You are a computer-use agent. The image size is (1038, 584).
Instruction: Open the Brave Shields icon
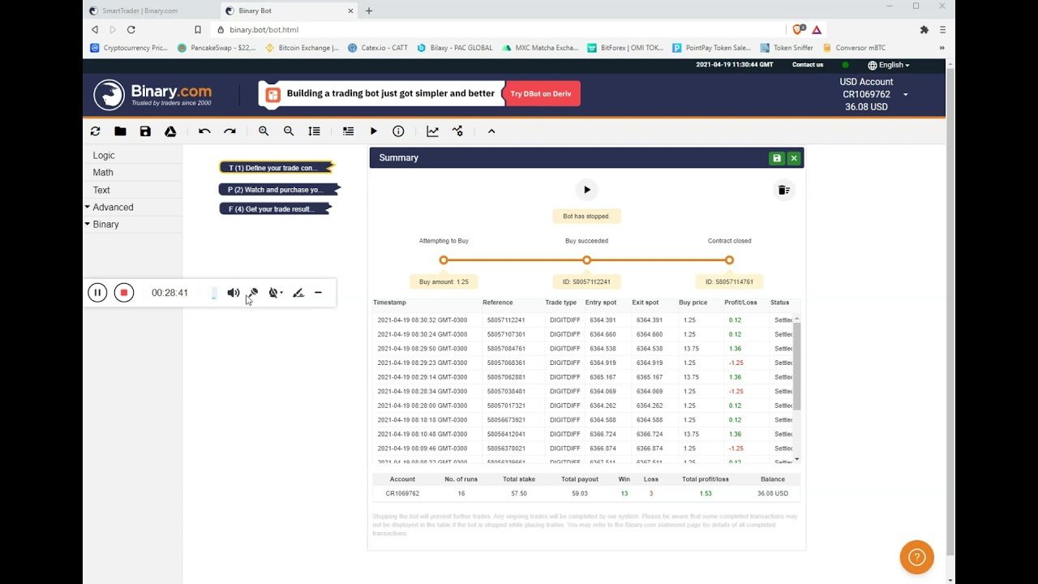tap(799, 29)
